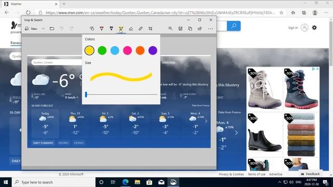Choose orange highlighter color
The width and height of the screenshot is (333, 187).
140,50
